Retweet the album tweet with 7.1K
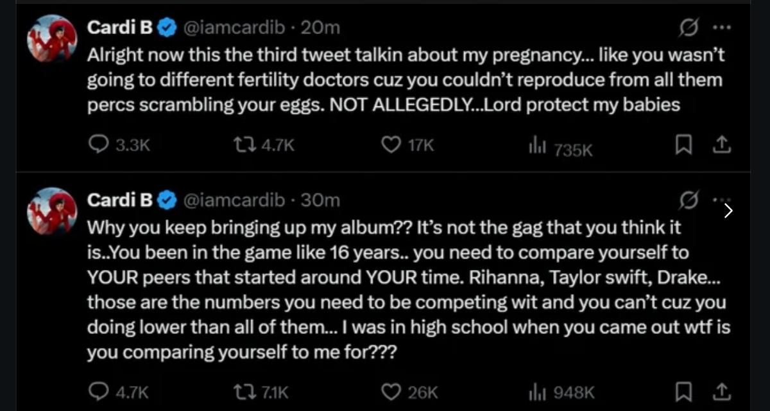 pyautogui.click(x=248, y=391)
